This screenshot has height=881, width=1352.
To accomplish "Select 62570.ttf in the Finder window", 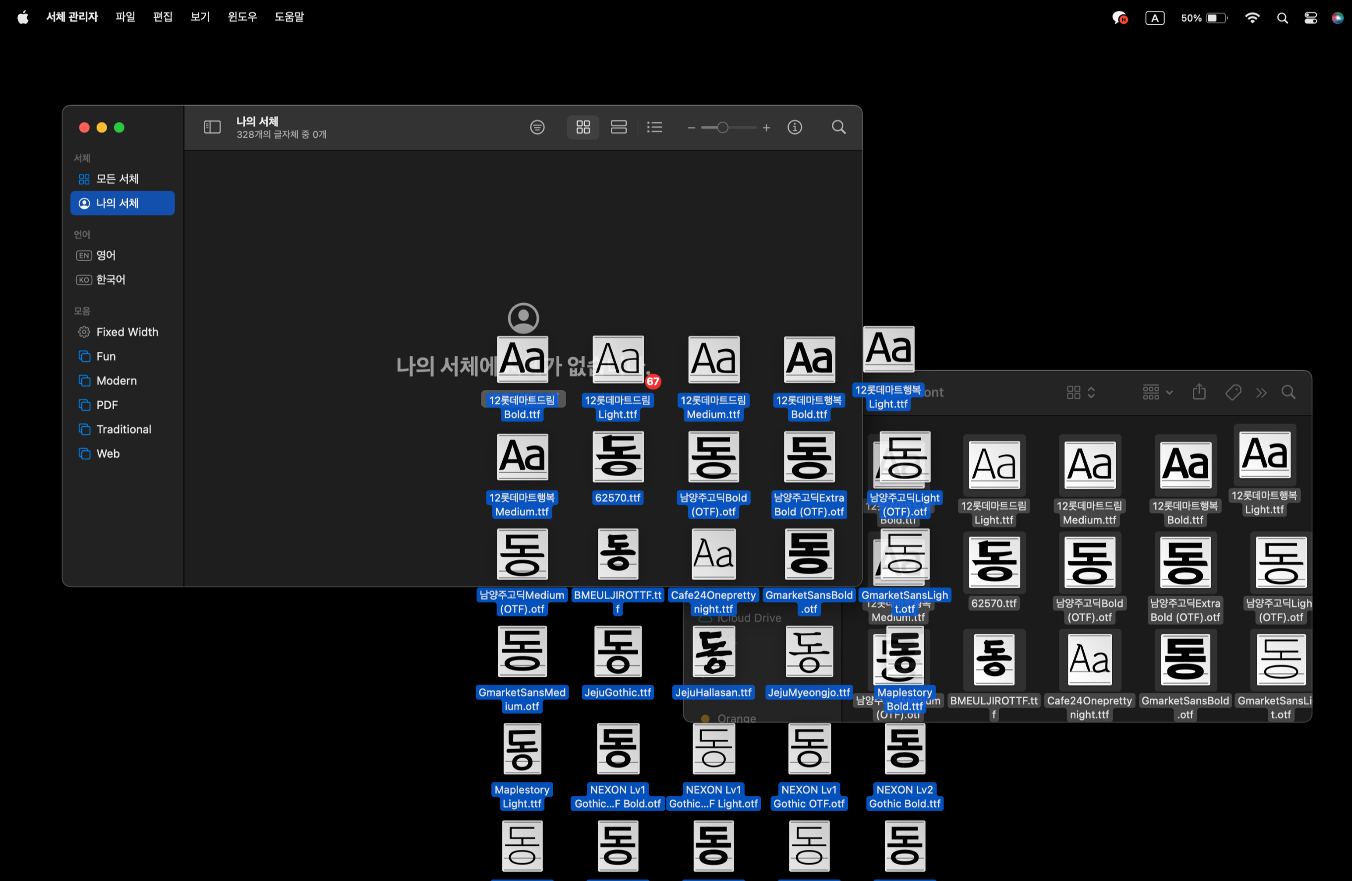I will (994, 572).
